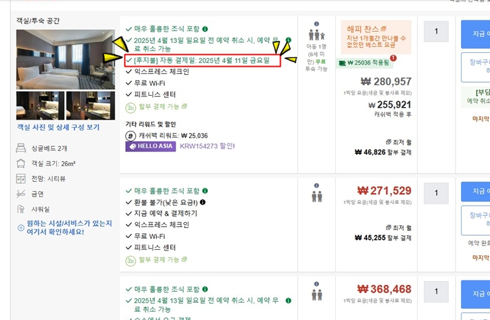
Task: Click installment icon in second room option
Action: [x=130, y=260]
